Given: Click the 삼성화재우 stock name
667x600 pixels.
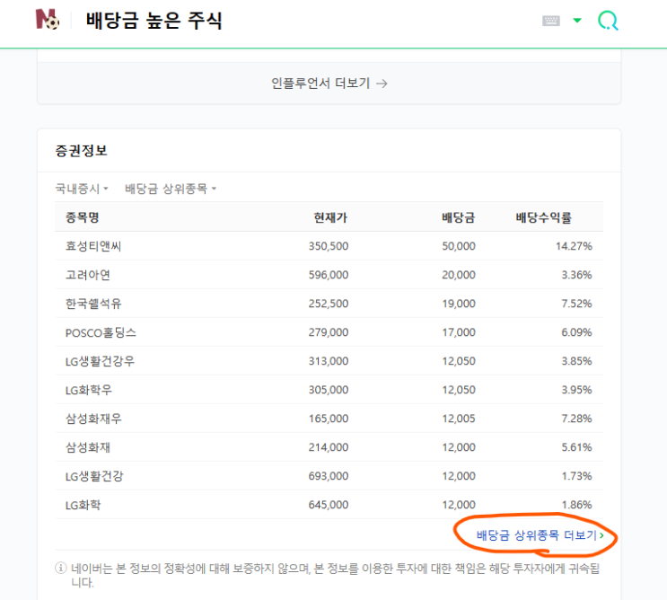Looking at the screenshot, I should pos(93,419).
